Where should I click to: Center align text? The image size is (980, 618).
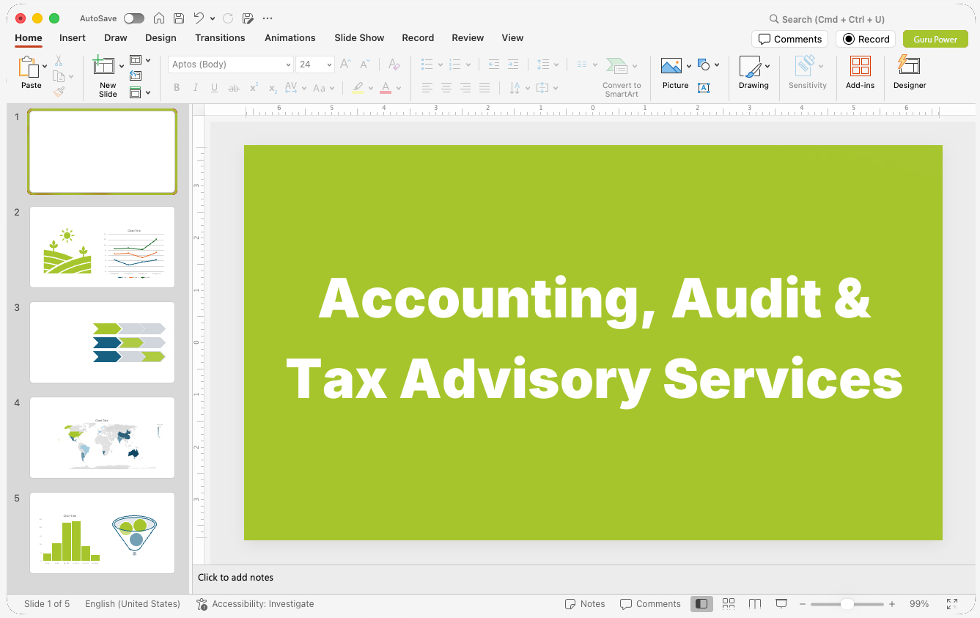pyautogui.click(x=446, y=88)
